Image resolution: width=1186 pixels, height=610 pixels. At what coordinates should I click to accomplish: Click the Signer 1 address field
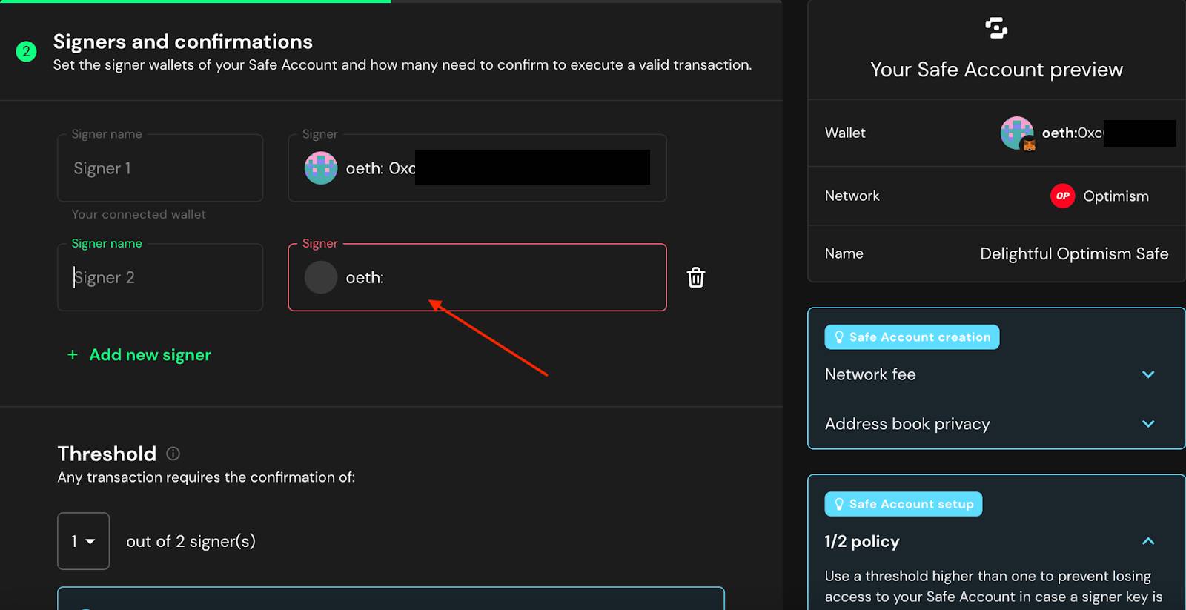point(477,168)
